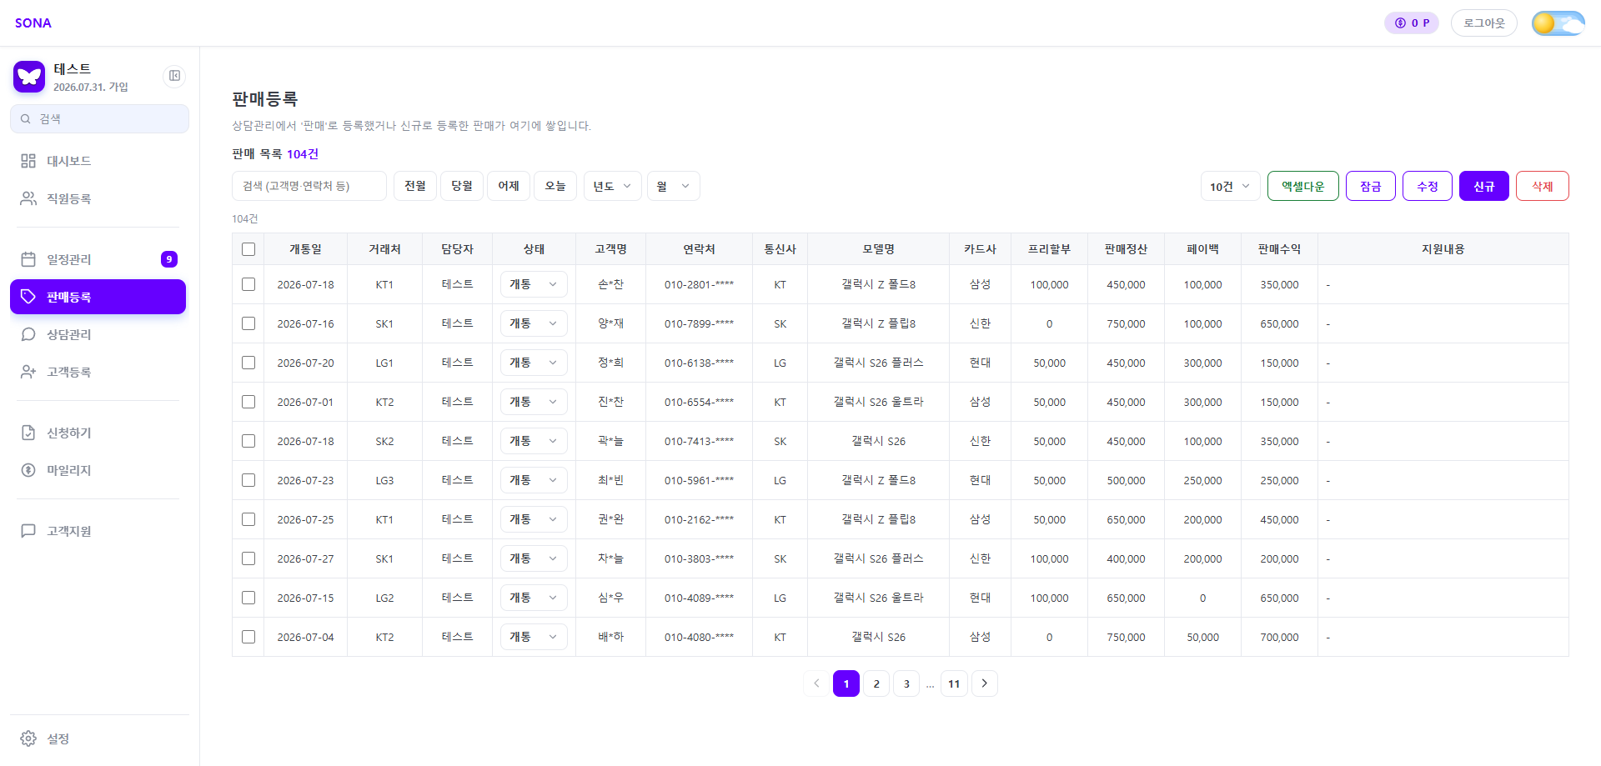Check the row for 진*찬
Screen dimensions: 1601x766
248,402
